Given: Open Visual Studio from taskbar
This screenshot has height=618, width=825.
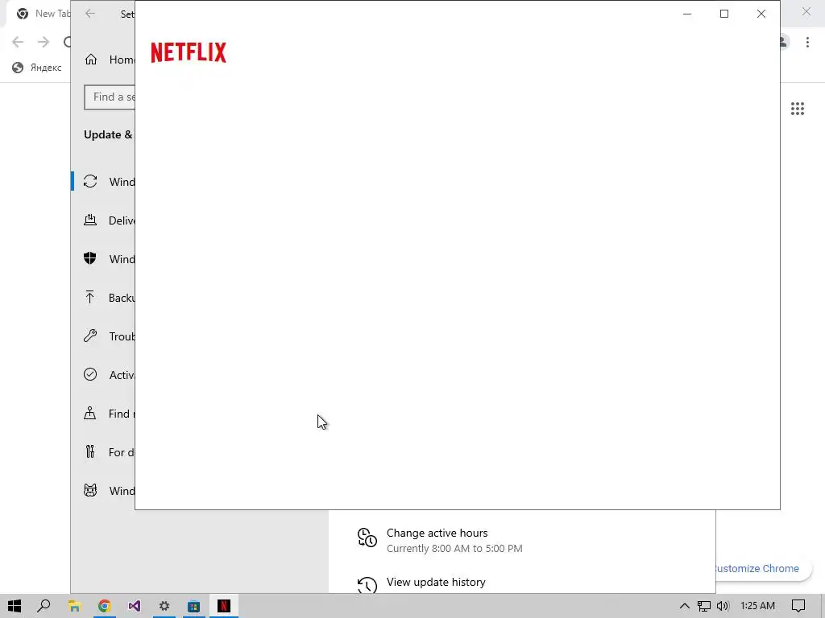Looking at the screenshot, I should tap(135, 606).
